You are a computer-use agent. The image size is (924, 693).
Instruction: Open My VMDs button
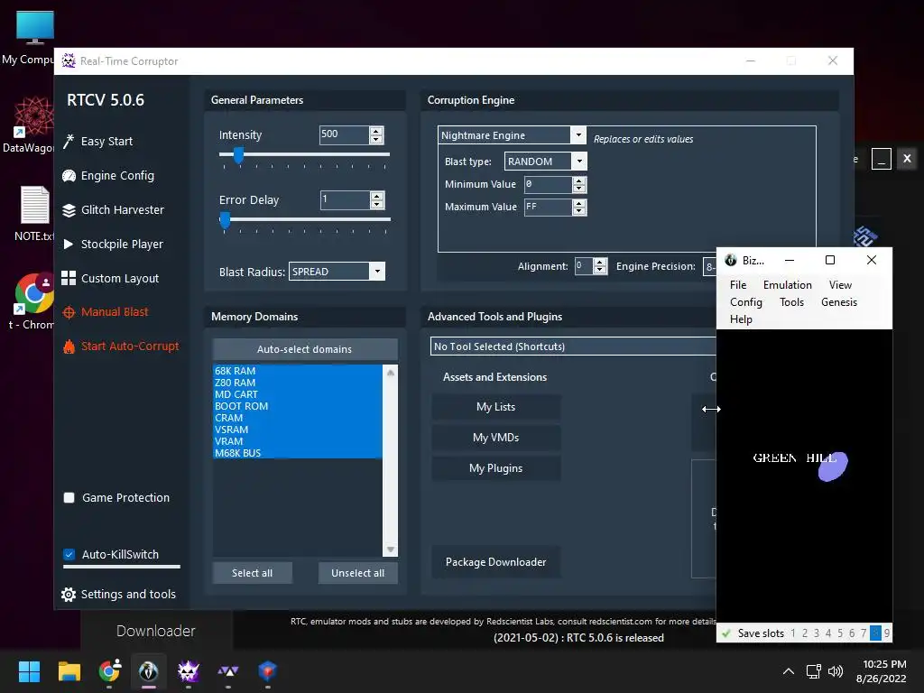[x=496, y=438]
